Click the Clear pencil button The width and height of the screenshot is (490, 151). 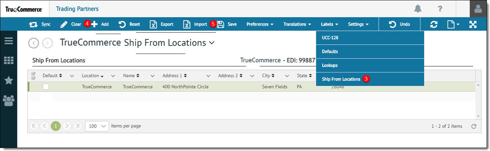[70, 24]
